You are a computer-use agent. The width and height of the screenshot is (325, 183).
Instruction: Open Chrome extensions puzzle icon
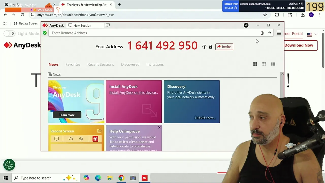277,15
